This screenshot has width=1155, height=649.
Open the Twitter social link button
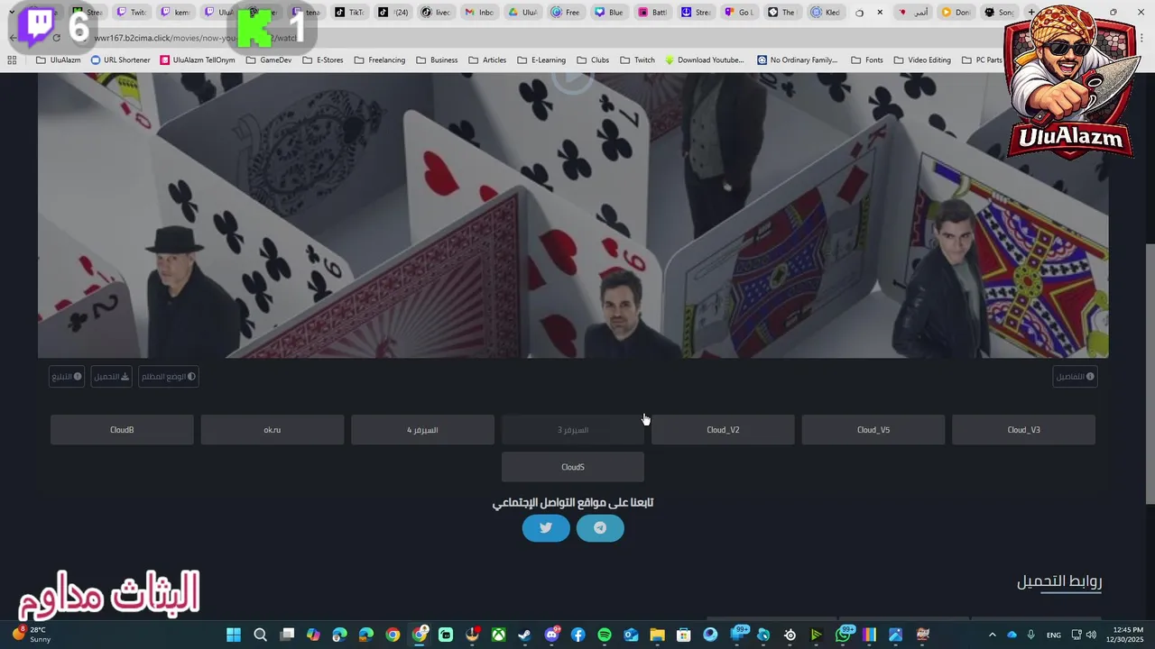click(x=546, y=528)
